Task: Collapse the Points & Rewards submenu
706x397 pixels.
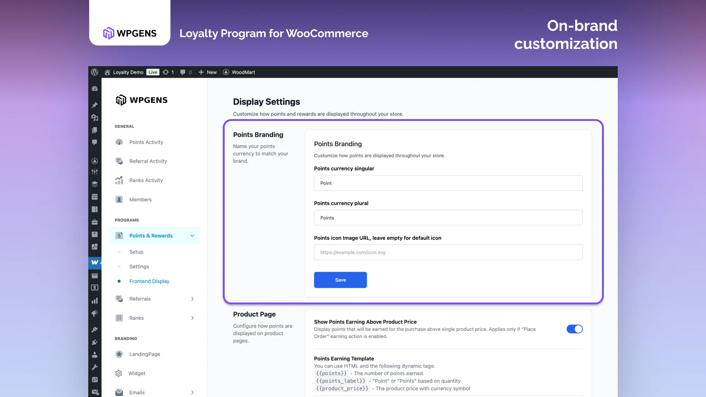Action: (192, 236)
